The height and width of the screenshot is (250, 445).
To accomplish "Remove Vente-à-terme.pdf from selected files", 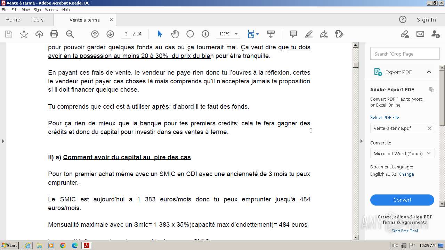I will point(429,128).
